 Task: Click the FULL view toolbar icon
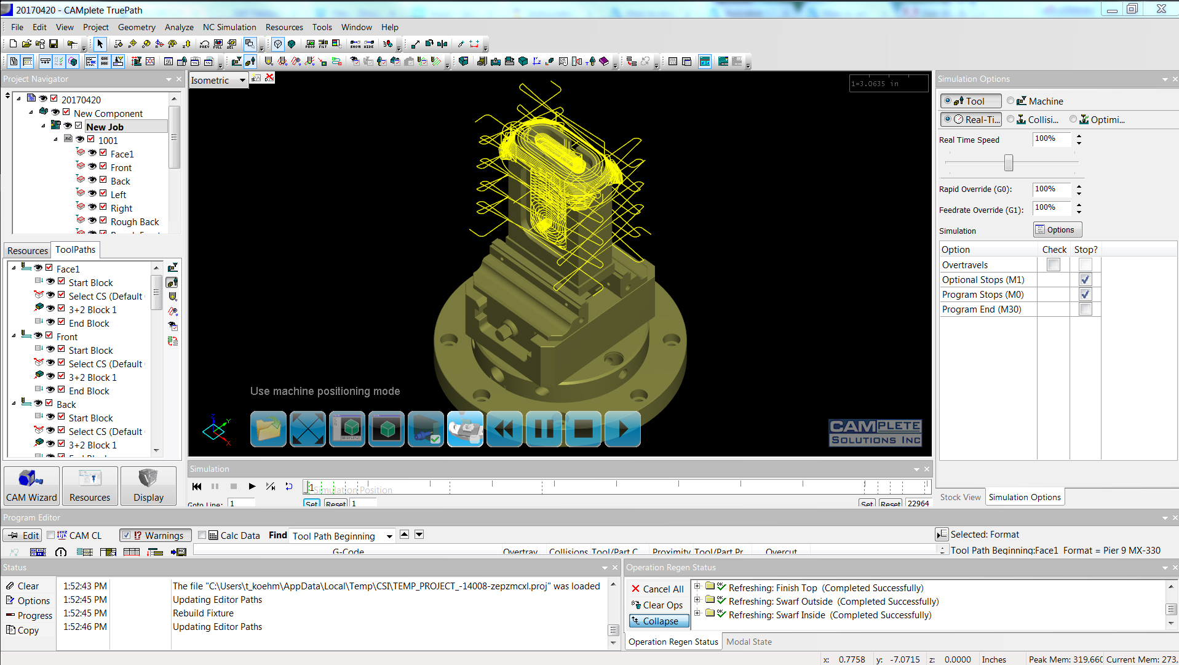[218, 44]
